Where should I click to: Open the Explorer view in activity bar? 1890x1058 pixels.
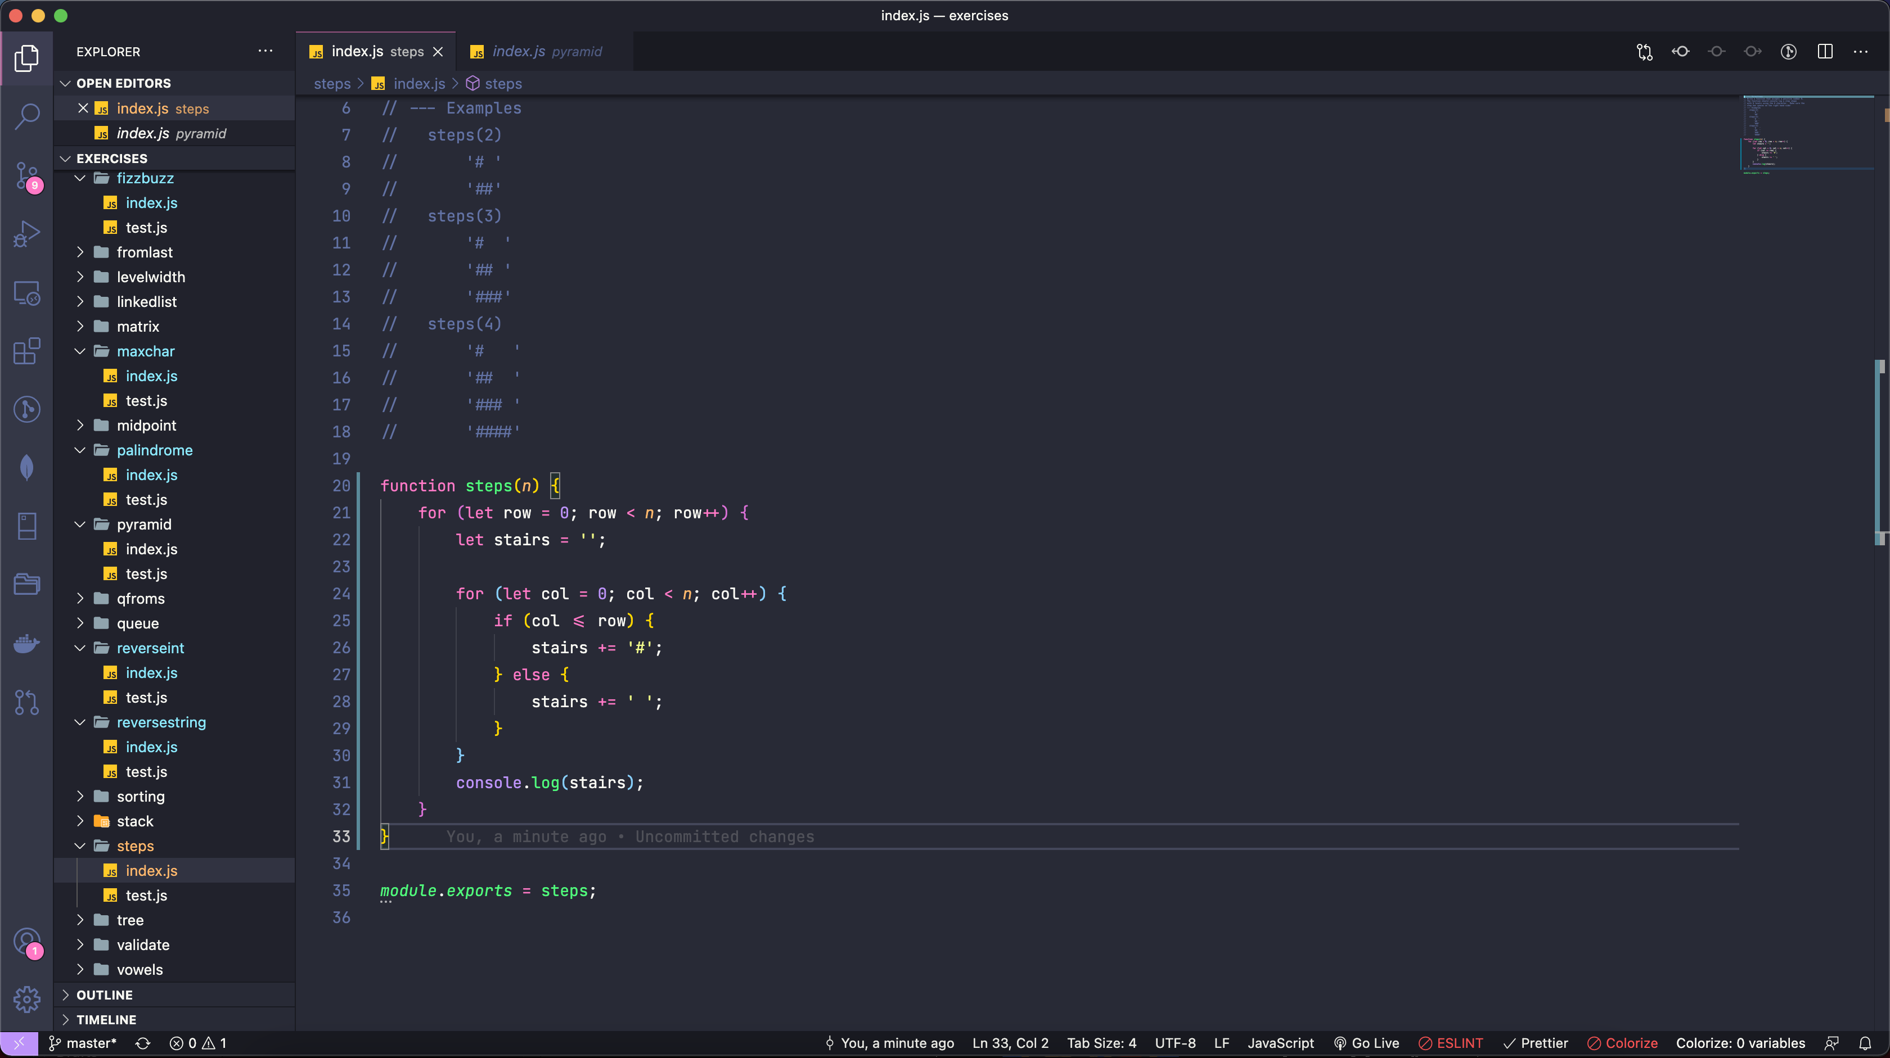(27, 58)
